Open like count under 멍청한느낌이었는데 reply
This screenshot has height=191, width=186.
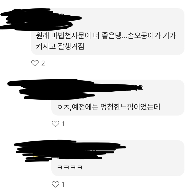(x=63, y=124)
